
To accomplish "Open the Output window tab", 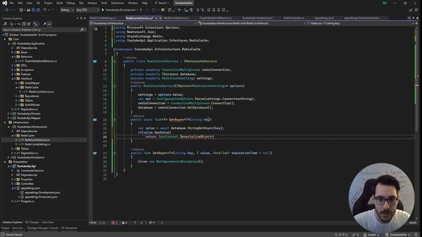I will pos(5,228).
